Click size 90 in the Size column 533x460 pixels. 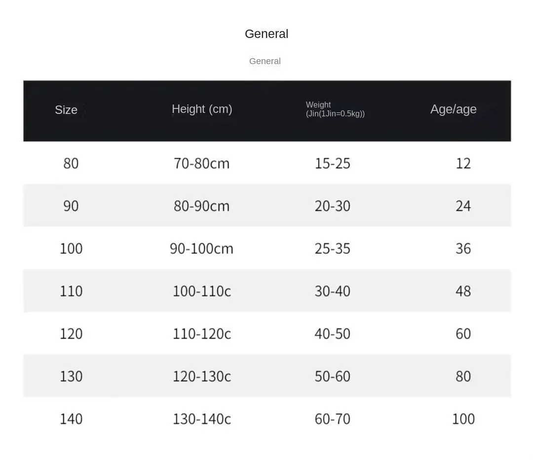point(71,206)
